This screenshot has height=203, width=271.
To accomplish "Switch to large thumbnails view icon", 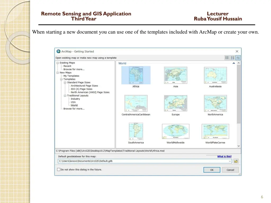I will tap(238, 58).
